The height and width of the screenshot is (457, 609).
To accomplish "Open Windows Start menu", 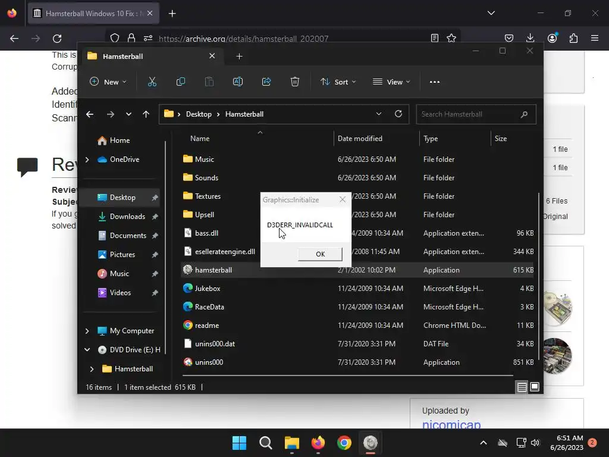I will pos(239,443).
